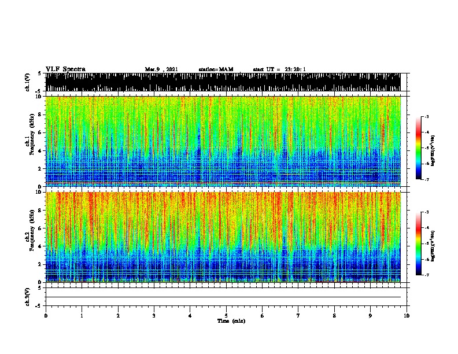Click the '2' kHz tick on ch.2 frequency axis
The height and width of the screenshot is (354, 458).
[x=40, y=264]
